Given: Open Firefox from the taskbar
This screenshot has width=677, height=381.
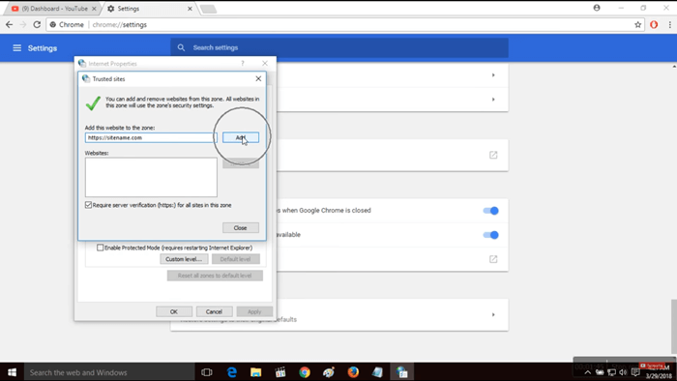Looking at the screenshot, I should click(x=353, y=372).
